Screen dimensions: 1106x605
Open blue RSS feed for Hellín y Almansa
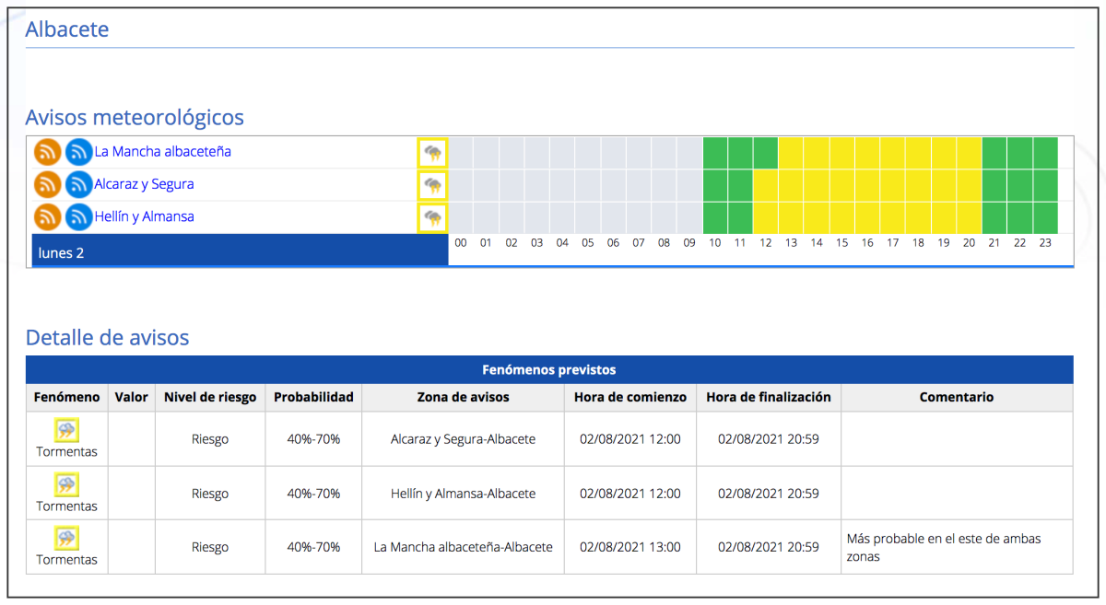[x=79, y=217]
